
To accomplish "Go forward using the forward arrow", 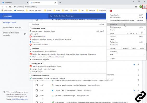I will (x=6, y=7).
